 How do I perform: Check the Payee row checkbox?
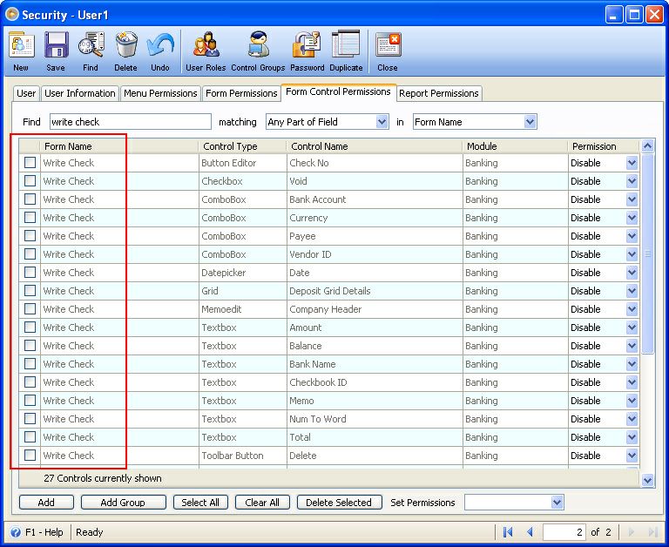[30, 236]
